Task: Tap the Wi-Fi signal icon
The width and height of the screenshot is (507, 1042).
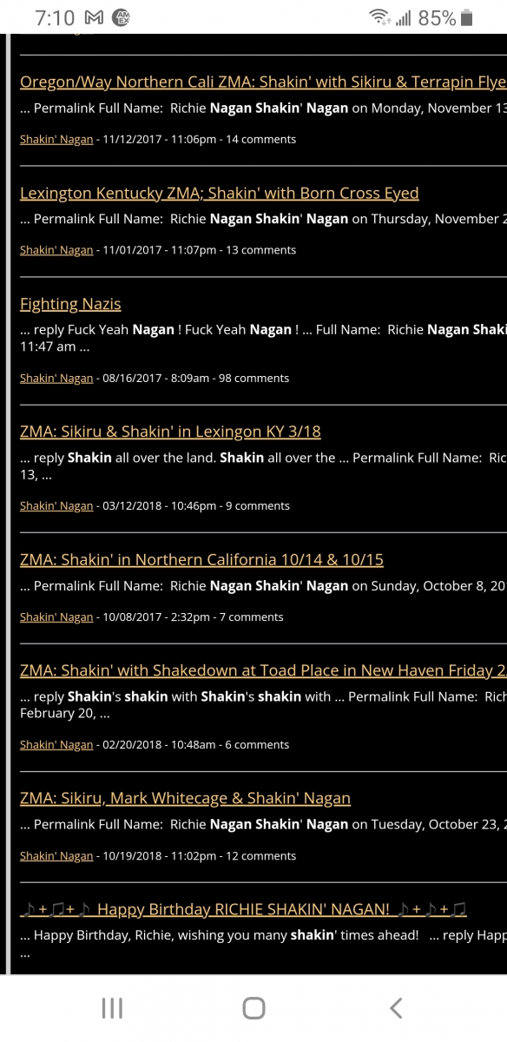Action: (x=380, y=17)
